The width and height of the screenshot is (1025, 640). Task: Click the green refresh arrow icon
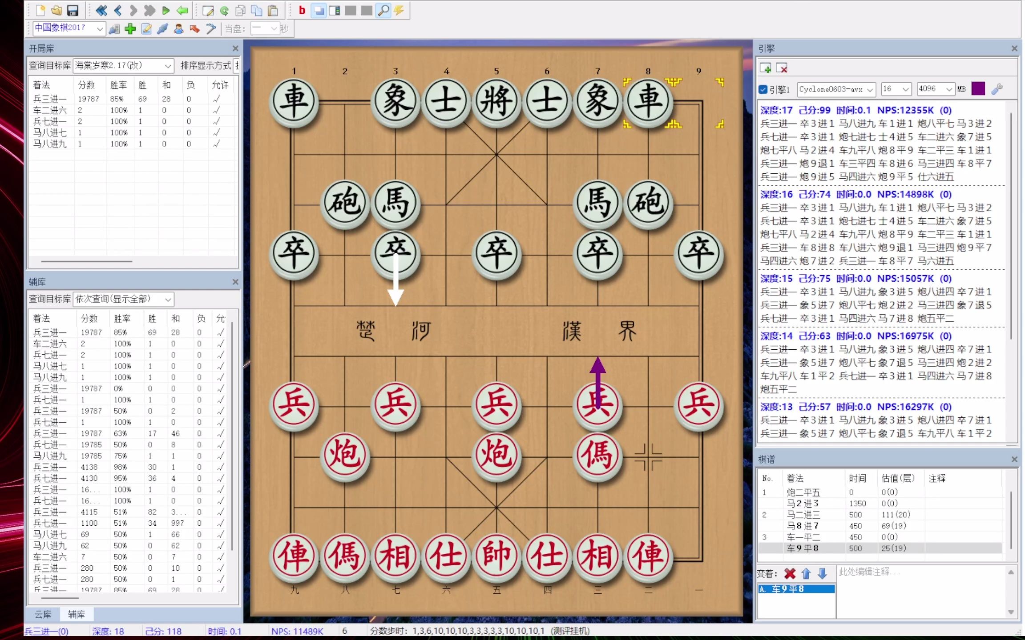224,10
